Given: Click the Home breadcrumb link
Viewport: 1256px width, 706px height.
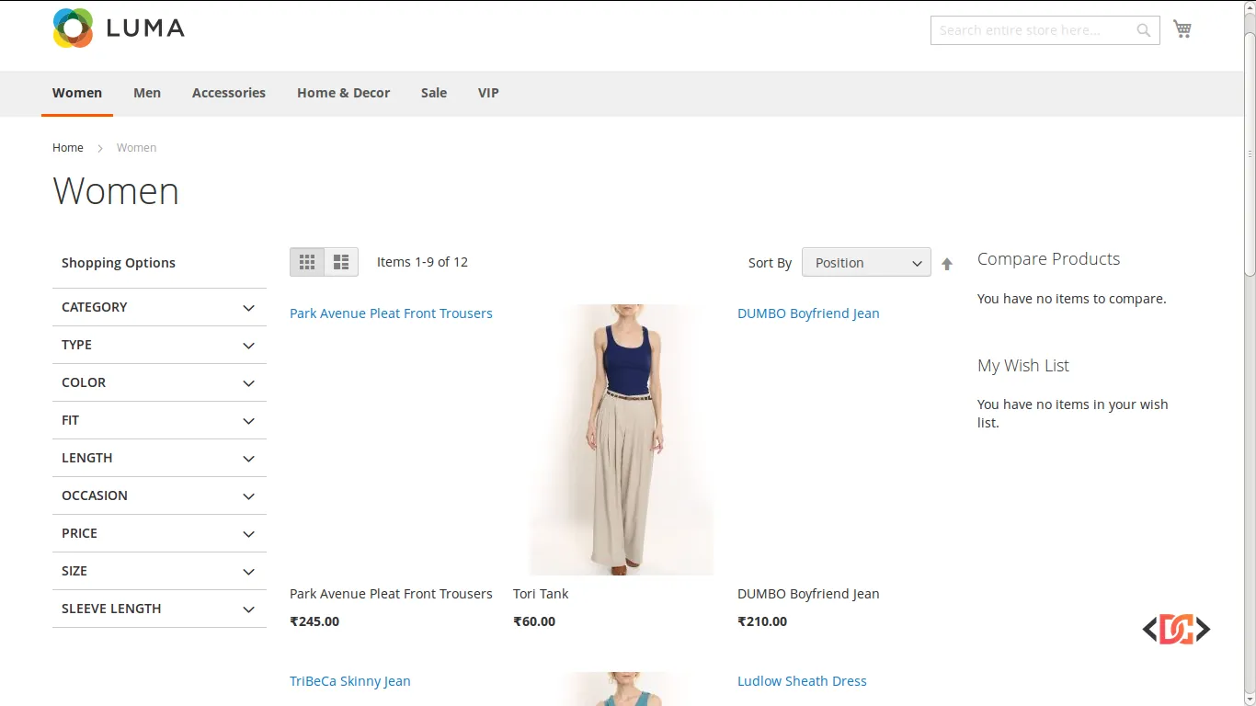Looking at the screenshot, I should click(x=67, y=147).
